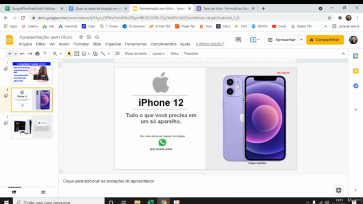The image size is (363, 204).
Task: Open Google Keep side panel
Action: pyautogui.click(x=356, y=71)
